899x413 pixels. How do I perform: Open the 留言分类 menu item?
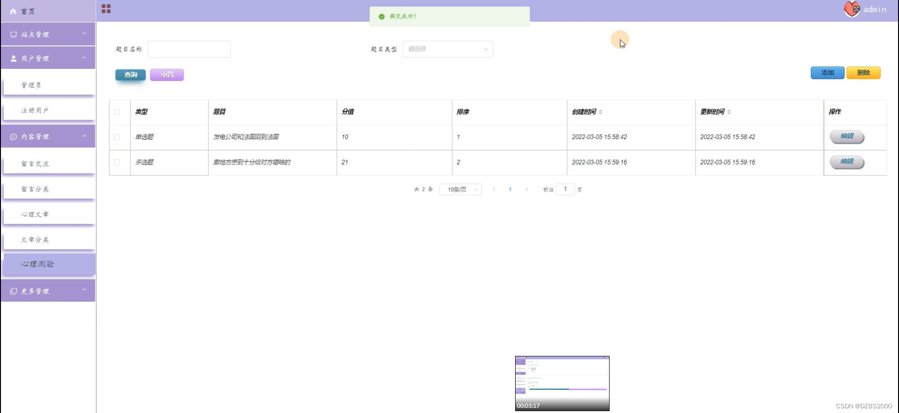click(49, 189)
